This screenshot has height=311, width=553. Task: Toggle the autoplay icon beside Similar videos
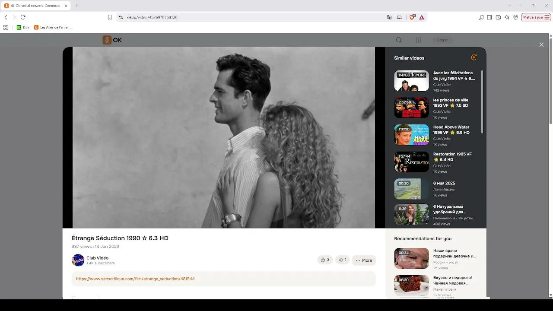click(x=474, y=57)
